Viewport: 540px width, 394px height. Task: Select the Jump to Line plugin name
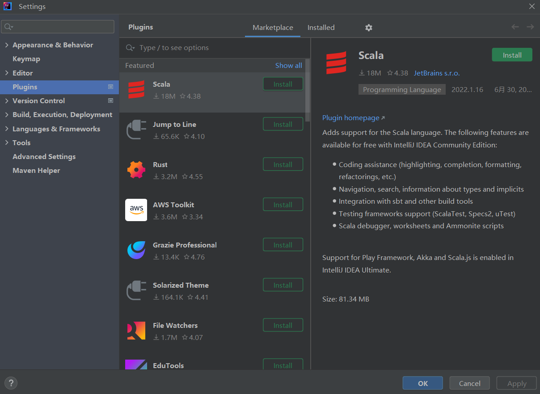click(x=174, y=124)
